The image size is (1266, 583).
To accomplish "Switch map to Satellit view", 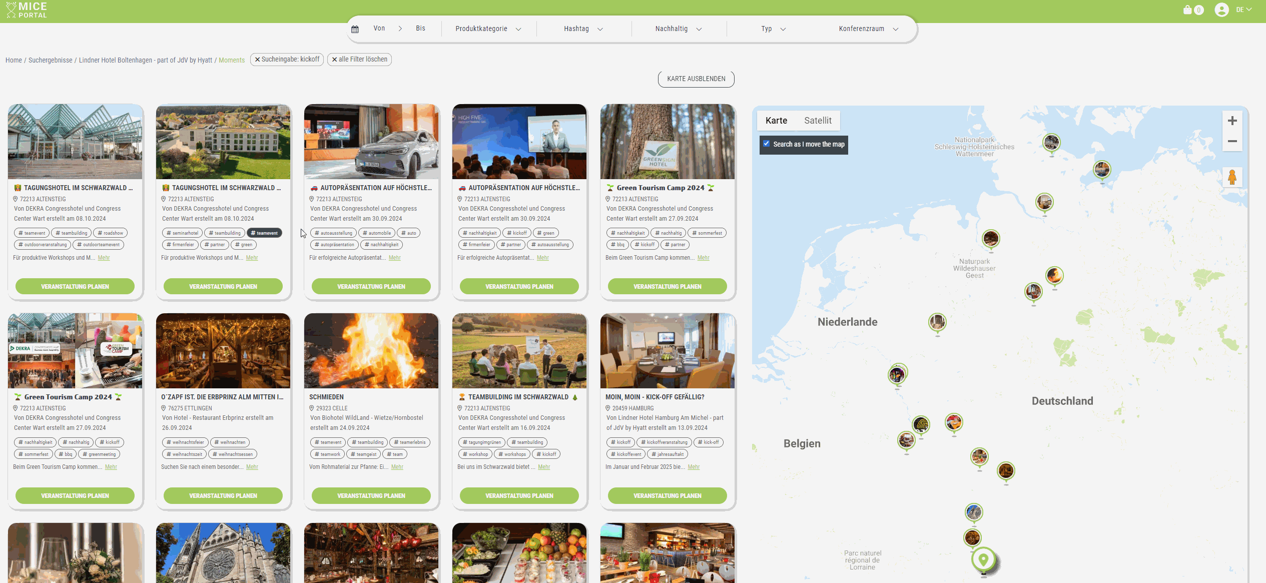I will tap(818, 121).
